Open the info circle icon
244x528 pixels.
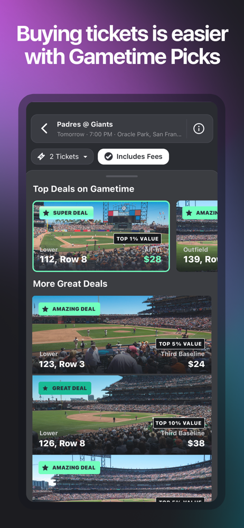(199, 128)
